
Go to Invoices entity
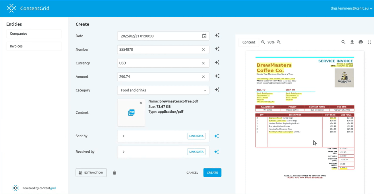click(34, 46)
